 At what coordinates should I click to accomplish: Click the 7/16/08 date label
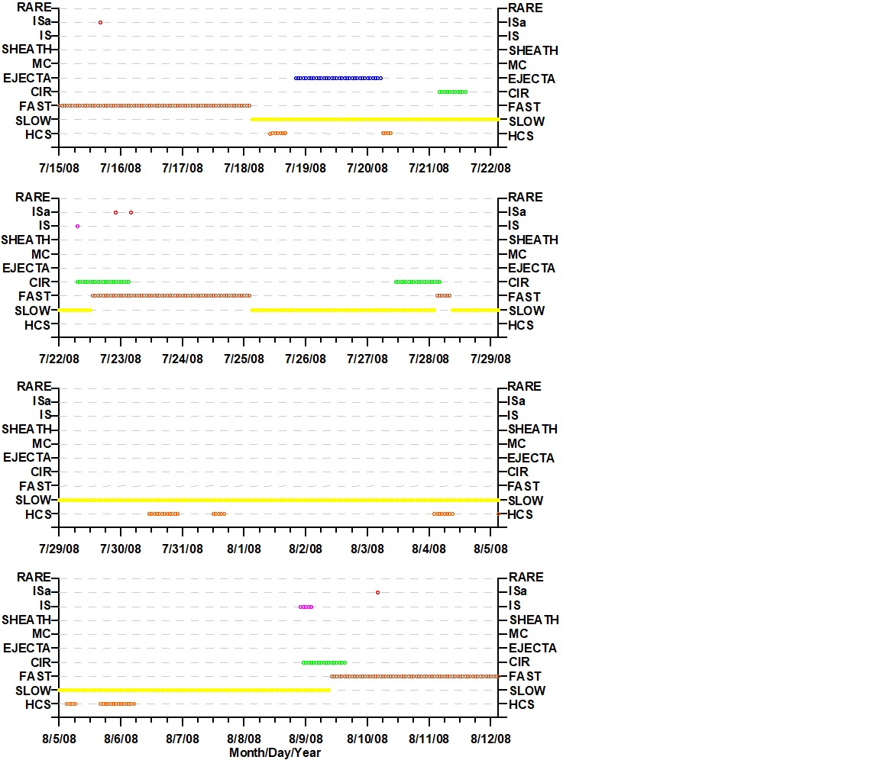[121, 168]
